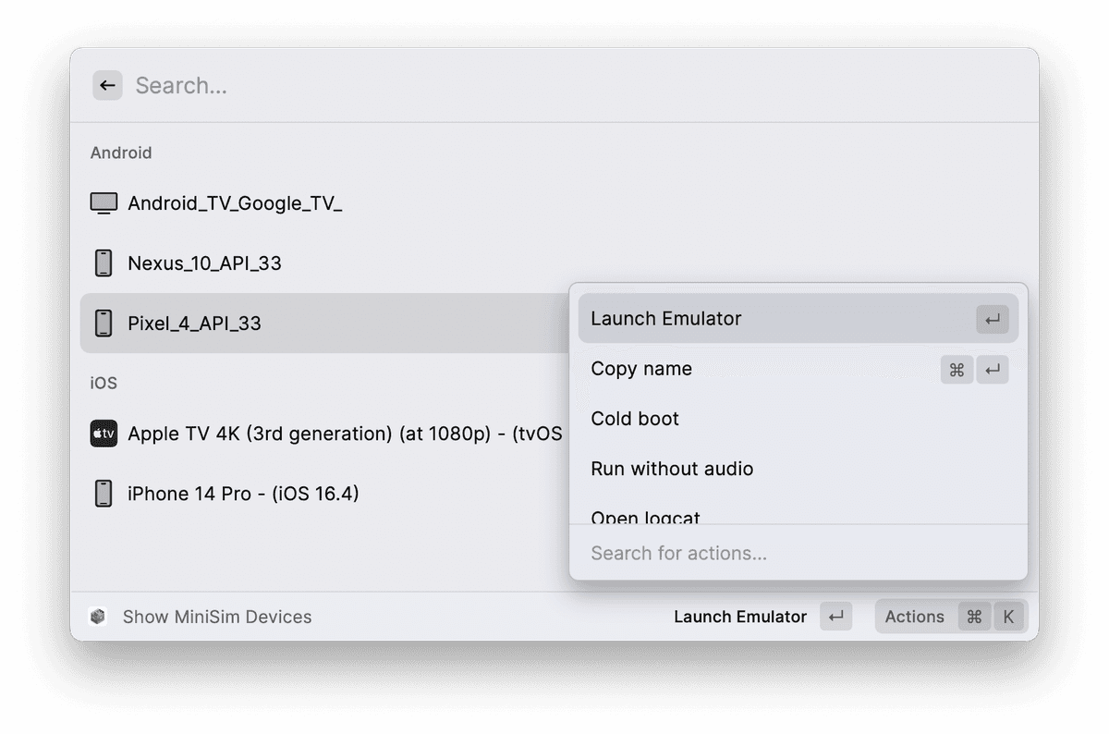
Task: Click the Apple TV app icon
Action: (104, 434)
